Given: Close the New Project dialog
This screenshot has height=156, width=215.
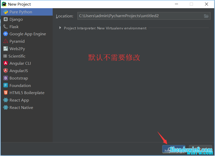Looking at the screenshot, I should pyautogui.click(x=206, y=4).
